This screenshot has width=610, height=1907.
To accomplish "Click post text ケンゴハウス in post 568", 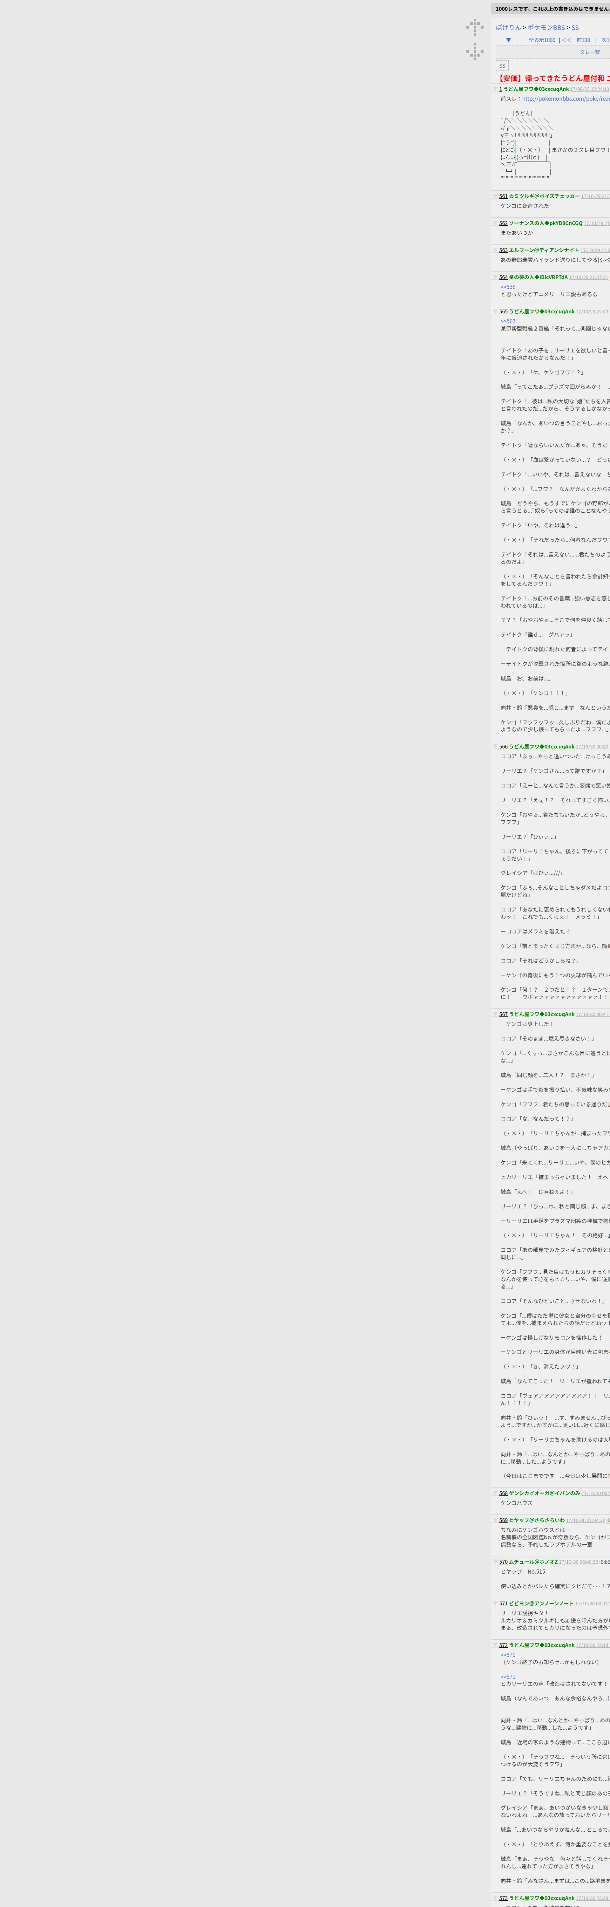I will click(517, 1503).
